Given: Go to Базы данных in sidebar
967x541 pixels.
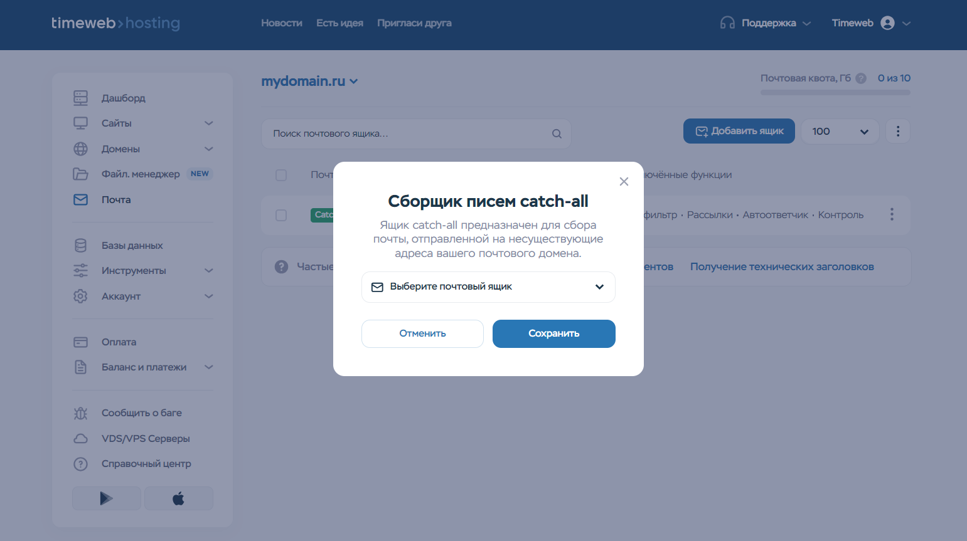Looking at the screenshot, I should tap(132, 246).
